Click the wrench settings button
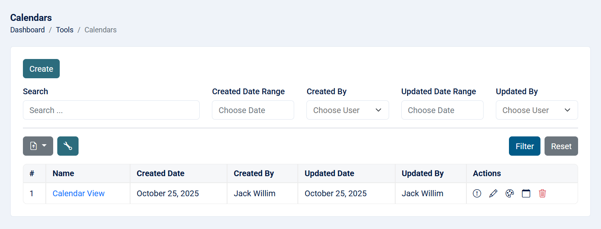 68,146
